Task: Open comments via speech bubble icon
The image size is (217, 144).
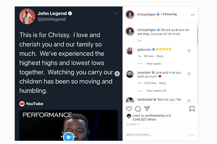Action: (138, 109)
